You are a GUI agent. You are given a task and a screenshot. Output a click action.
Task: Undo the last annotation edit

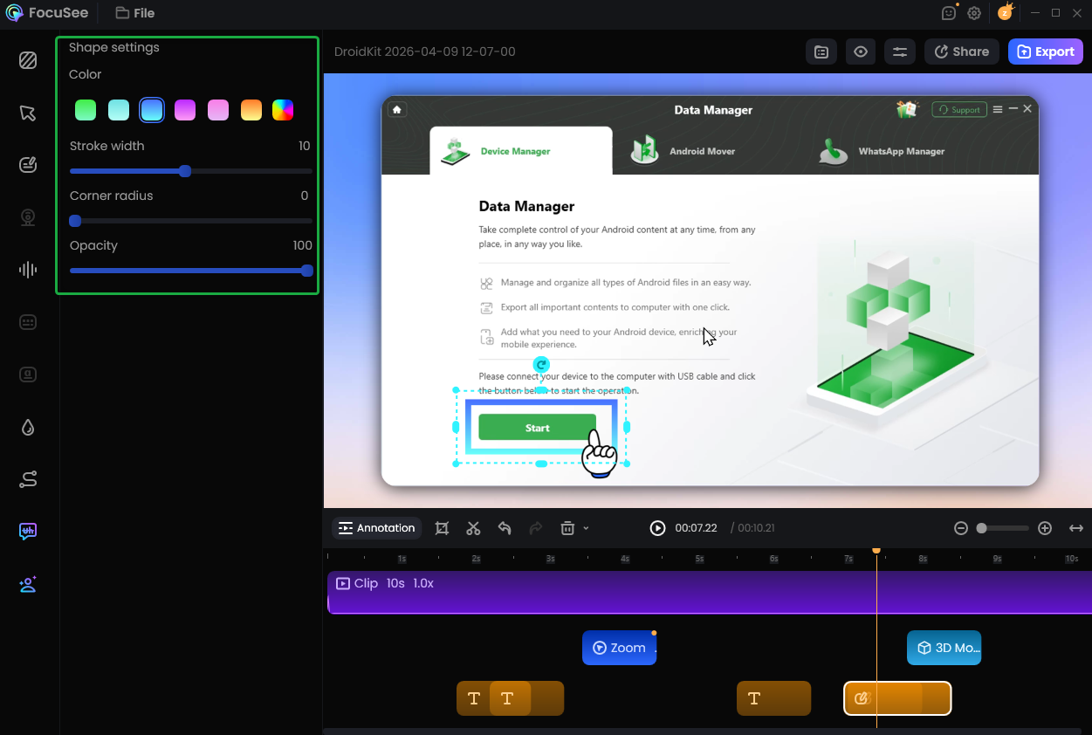coord(505,528)
